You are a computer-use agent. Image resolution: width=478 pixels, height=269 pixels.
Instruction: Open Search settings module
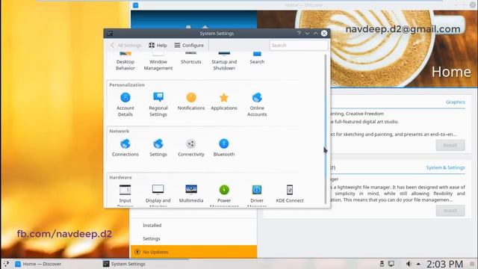[x=257, y=58]
